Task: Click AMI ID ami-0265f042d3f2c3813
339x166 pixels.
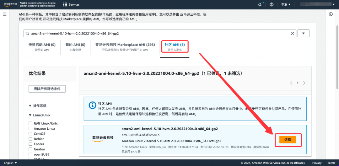Action: point(141,135)
